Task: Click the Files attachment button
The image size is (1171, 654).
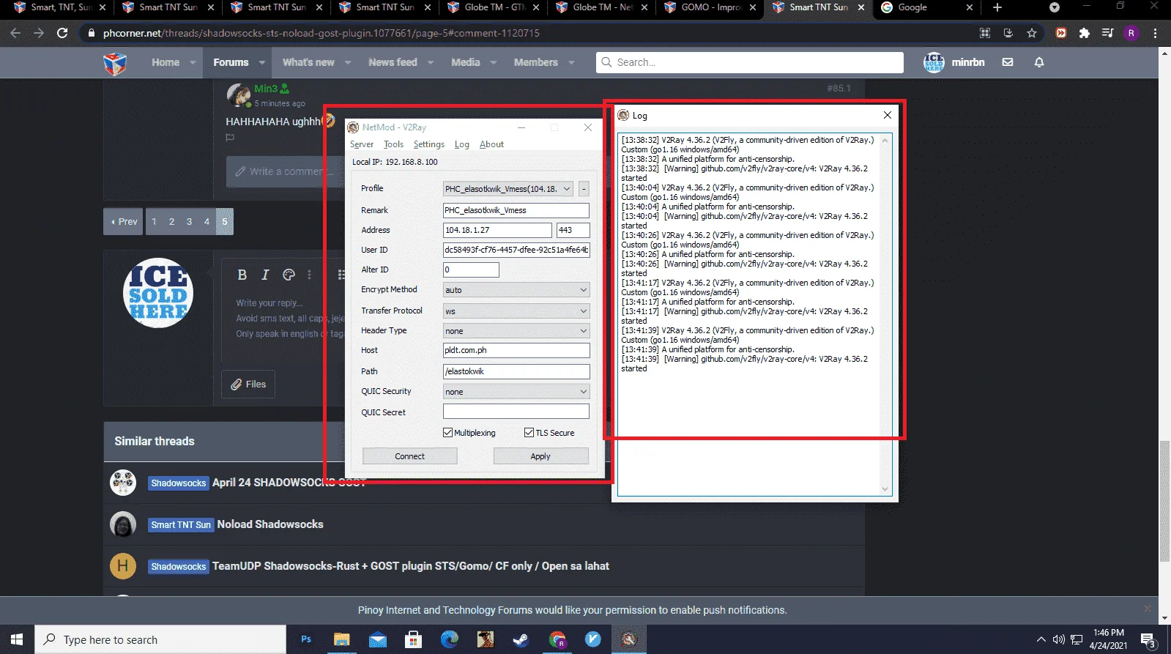Action: 248,384
